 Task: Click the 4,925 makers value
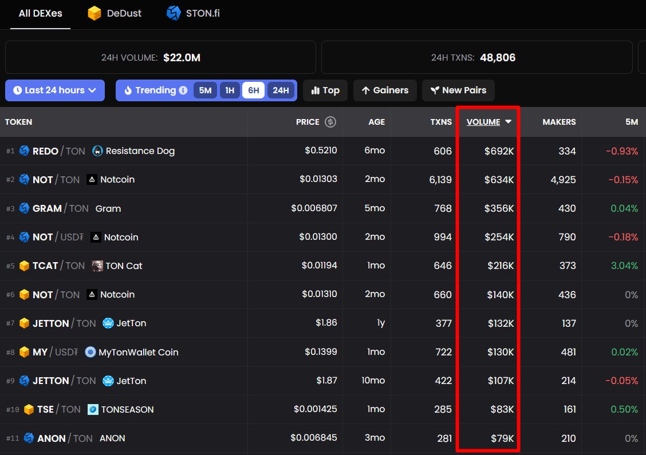(x=563, y=180)
